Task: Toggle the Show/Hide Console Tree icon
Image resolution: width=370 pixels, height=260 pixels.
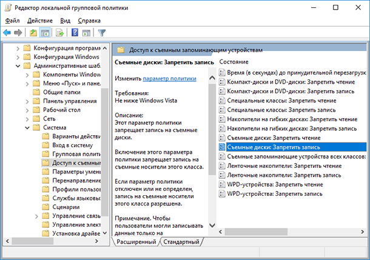Action: point(45,33)
